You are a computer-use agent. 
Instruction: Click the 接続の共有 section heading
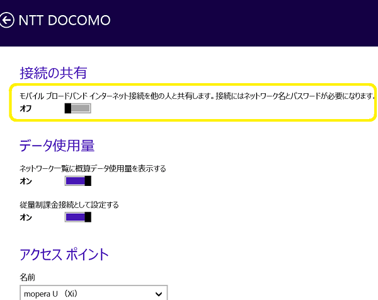(x=54, y=73)
